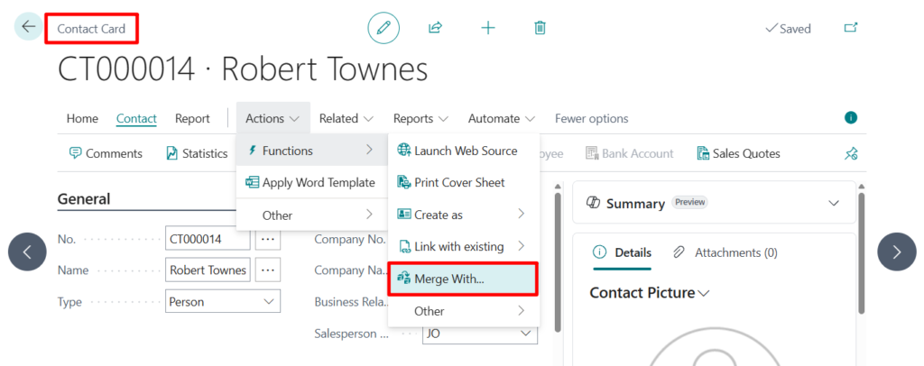Click the green information icon
The width and height of the screenshot is (924, 366).
click(850, 118)
